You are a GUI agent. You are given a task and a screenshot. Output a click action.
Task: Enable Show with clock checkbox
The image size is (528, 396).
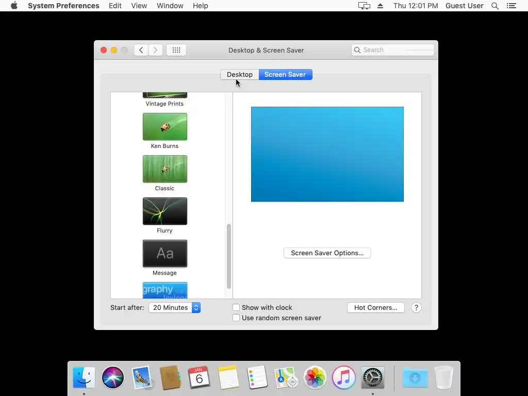click(236, 307)
